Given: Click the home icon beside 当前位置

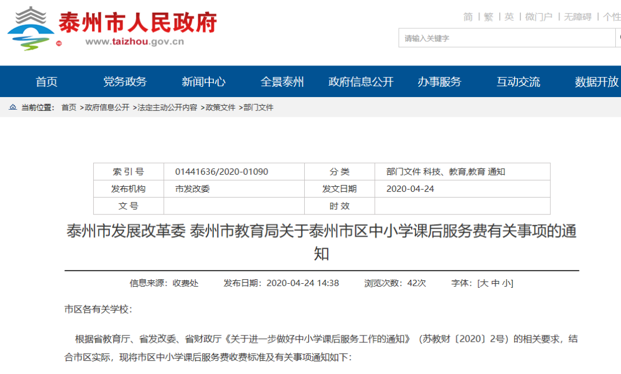Looking at the screenshot, I should point(13,107).
